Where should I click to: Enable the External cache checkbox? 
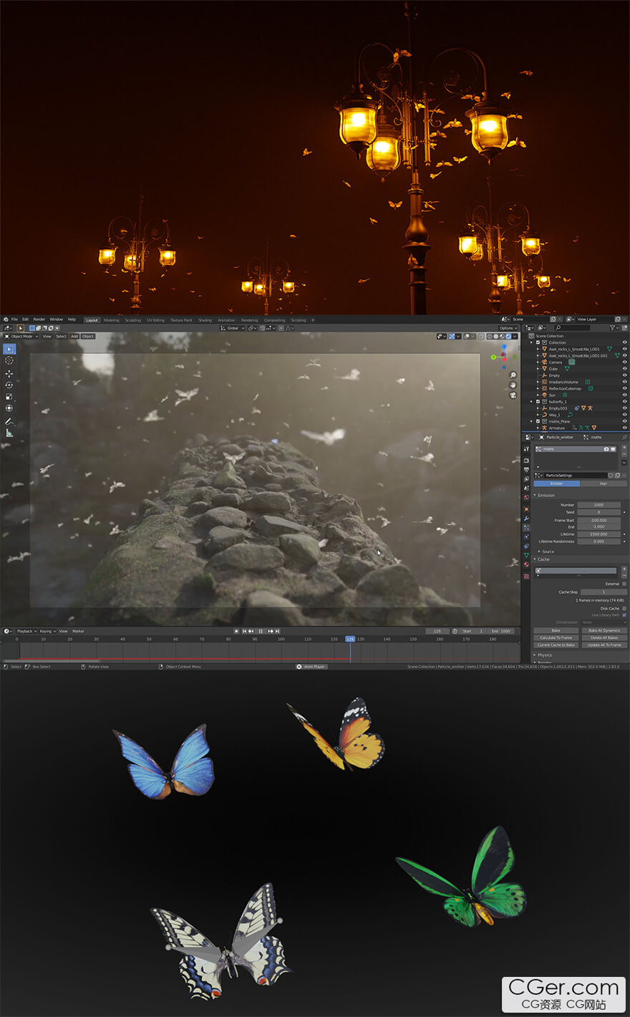point(624,584)
